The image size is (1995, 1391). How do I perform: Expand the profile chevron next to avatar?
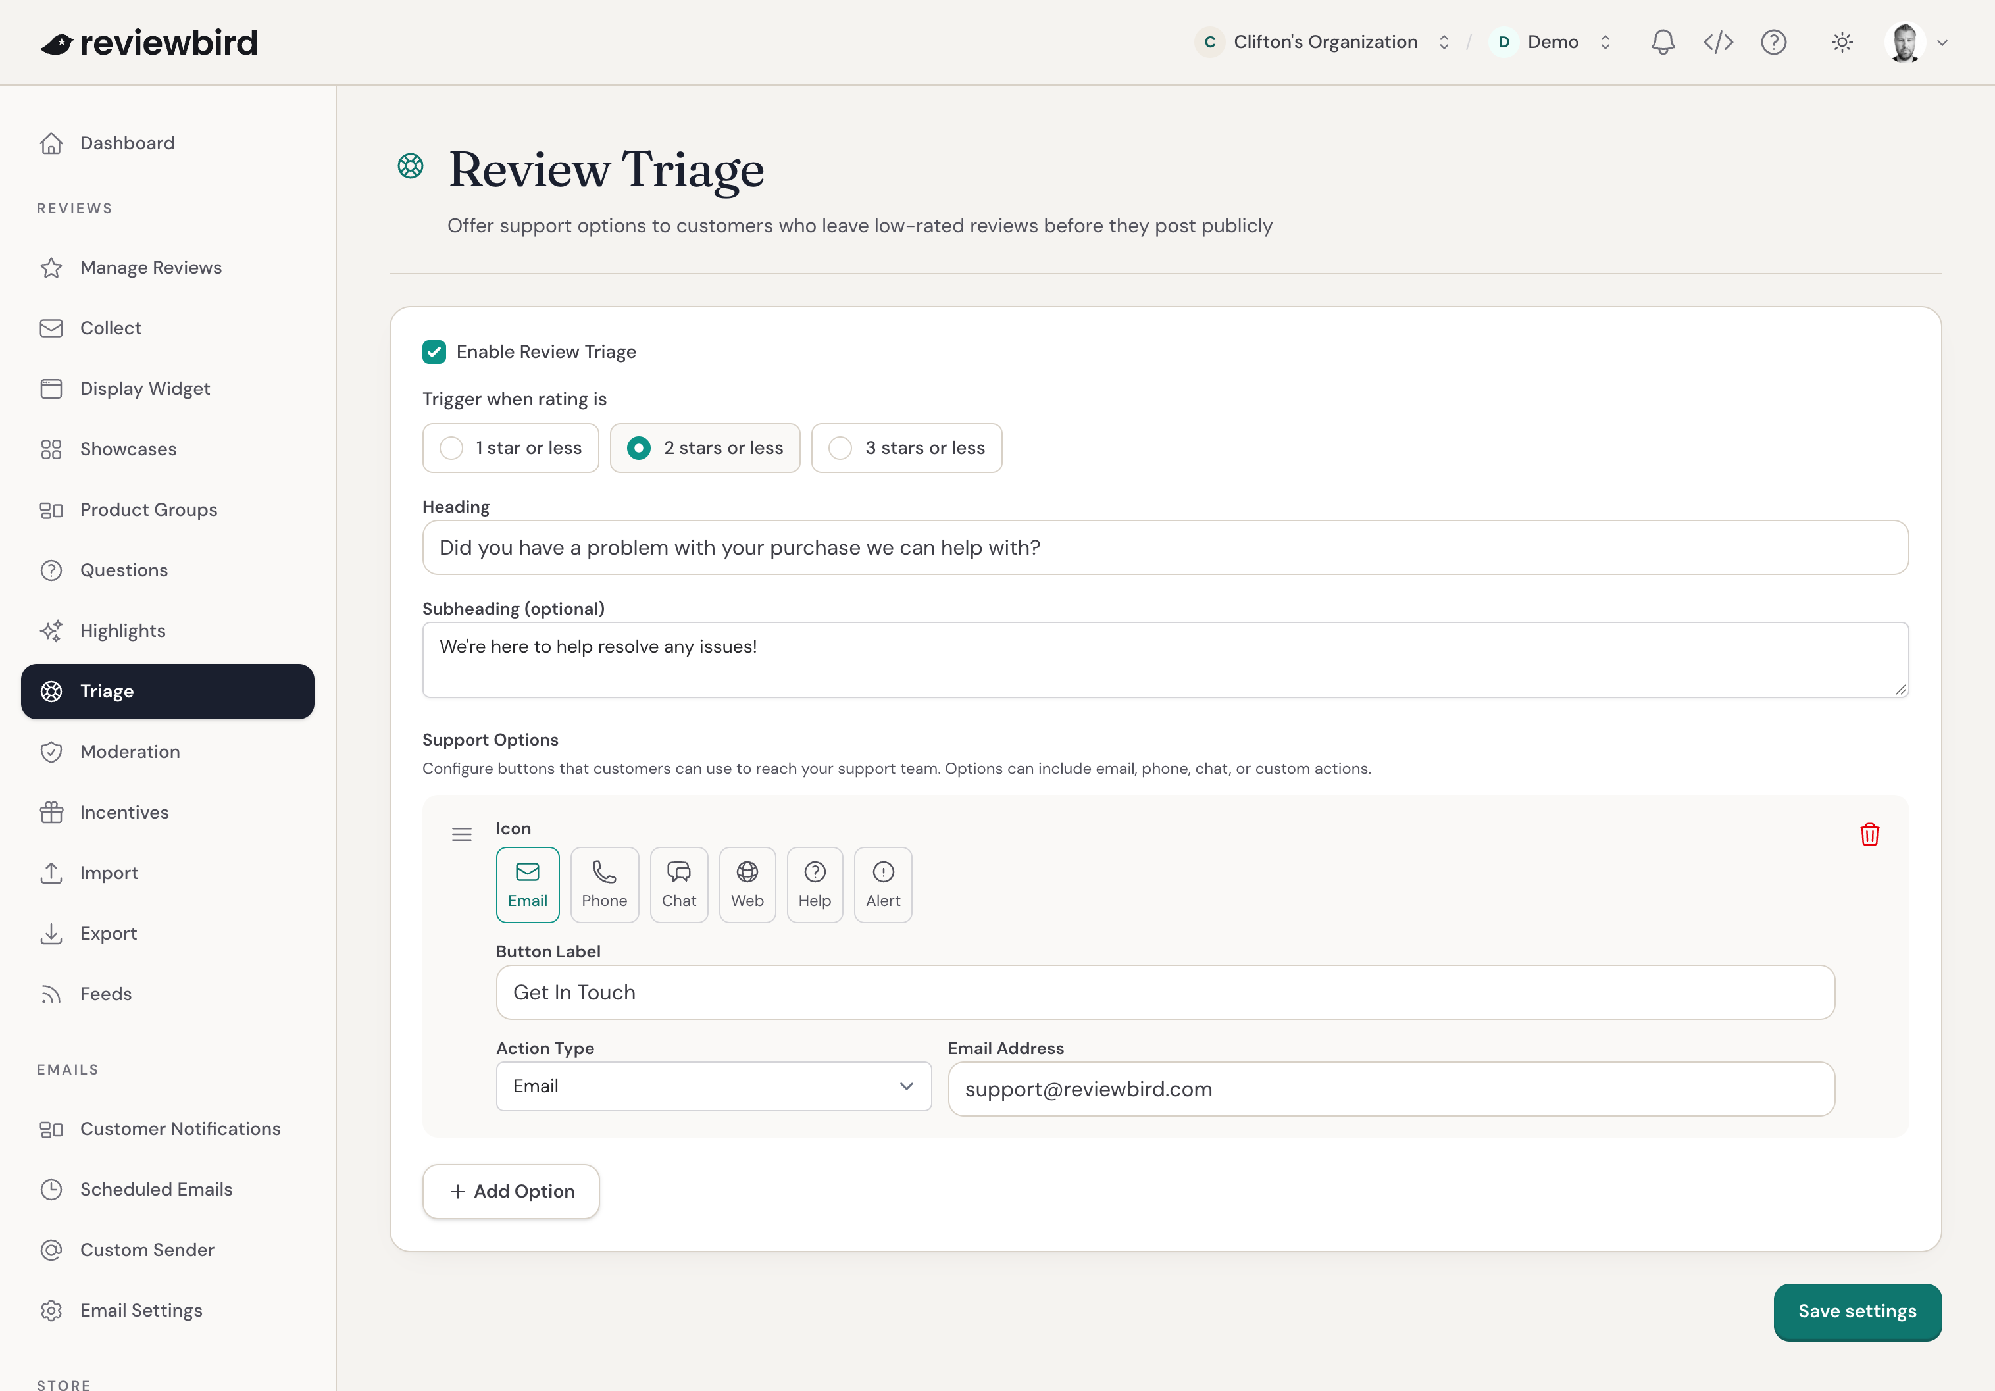click(x=1942, y=43)
